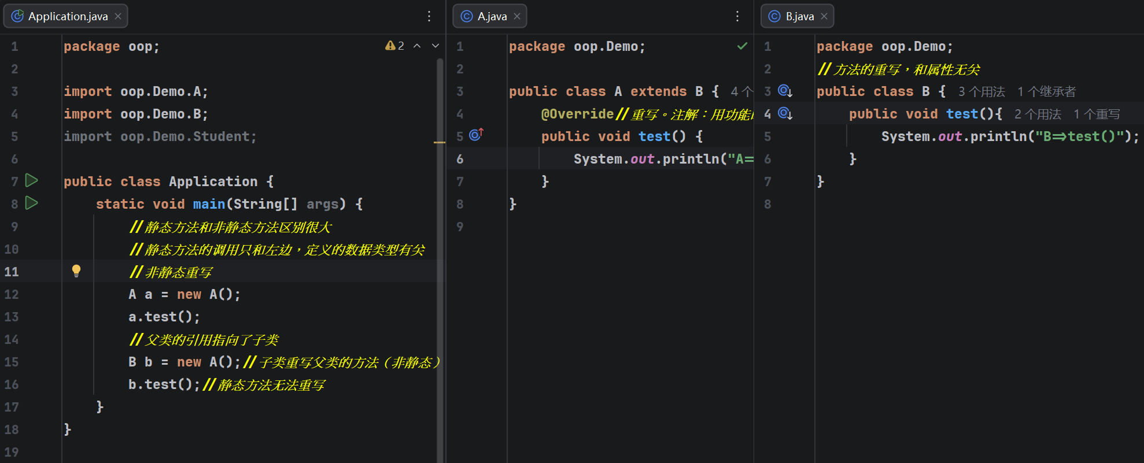
Task: Switch to the Application.java tab
Action: coord(66,16)
